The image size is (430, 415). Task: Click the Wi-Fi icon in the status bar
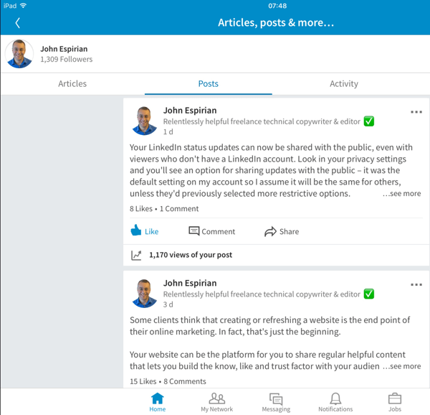(24, 6)
